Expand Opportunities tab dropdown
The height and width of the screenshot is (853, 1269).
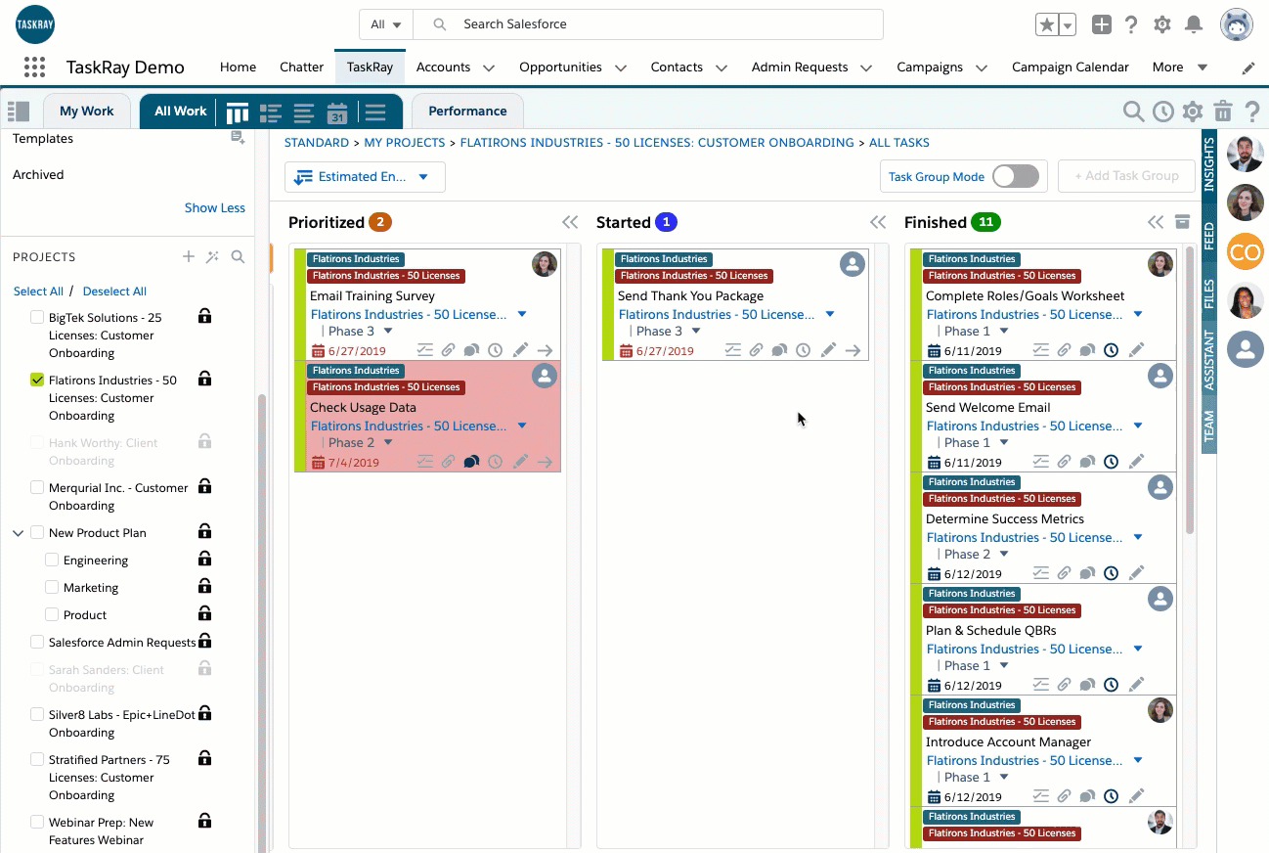click(620, 67)
